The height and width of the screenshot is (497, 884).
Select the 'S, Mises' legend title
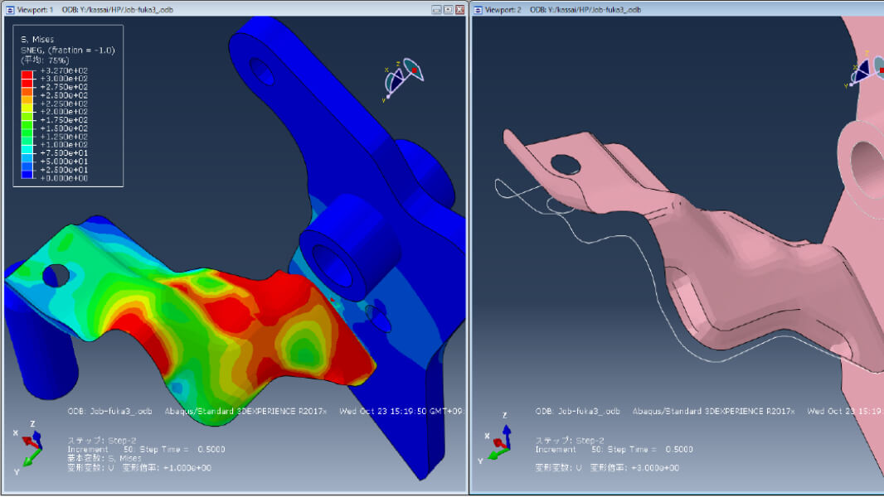pyautogui.click(x=37, y=39)
